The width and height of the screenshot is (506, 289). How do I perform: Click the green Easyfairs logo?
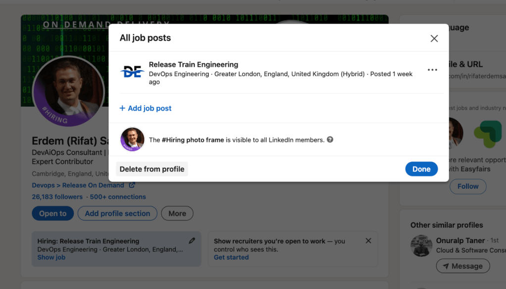(487, 134)
